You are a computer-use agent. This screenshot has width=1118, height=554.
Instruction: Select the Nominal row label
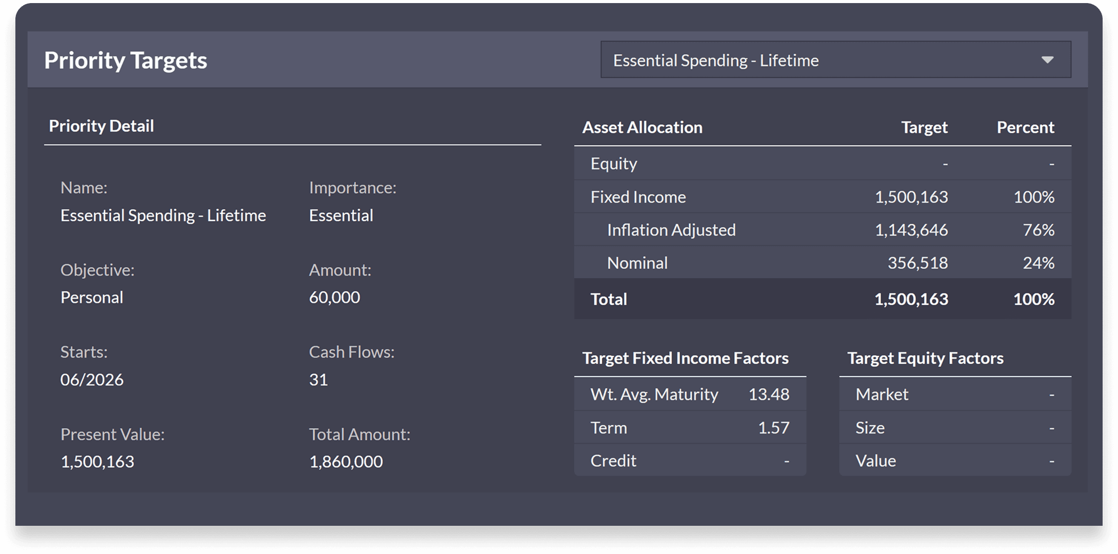tap(637, 263)
